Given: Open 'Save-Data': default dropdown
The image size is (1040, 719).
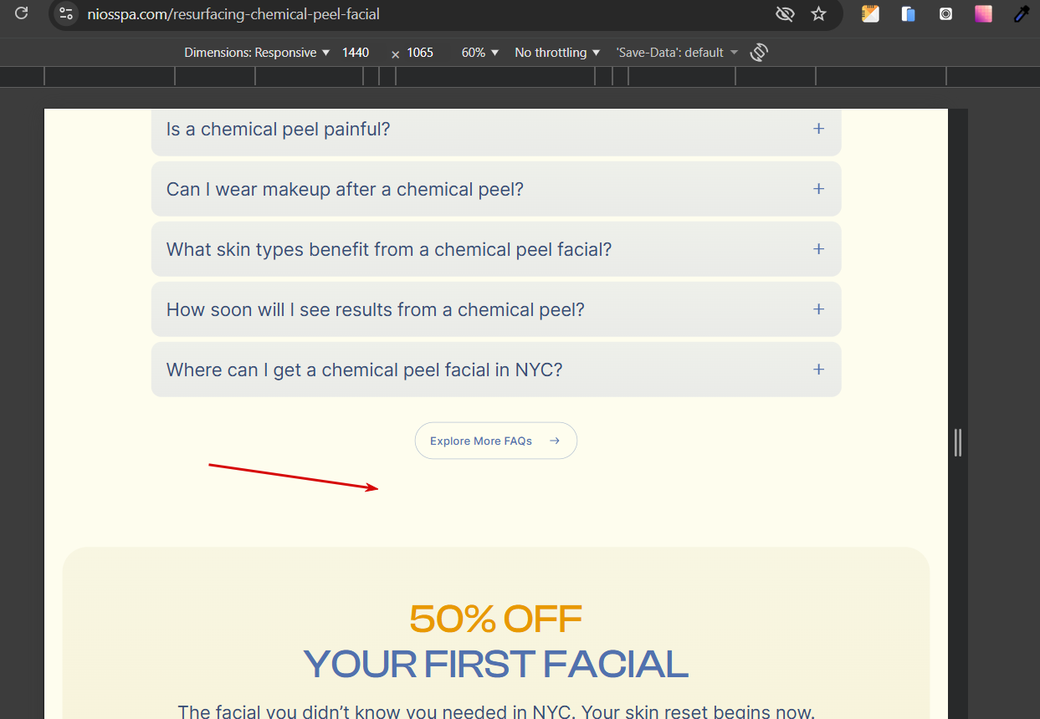Looking at the screenshot, I should click(677, 53).
